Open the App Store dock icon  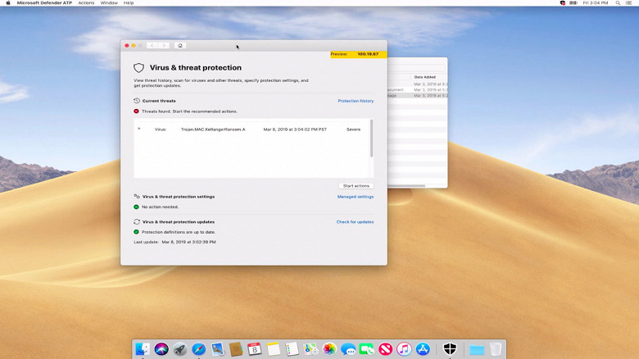point(423,349)
